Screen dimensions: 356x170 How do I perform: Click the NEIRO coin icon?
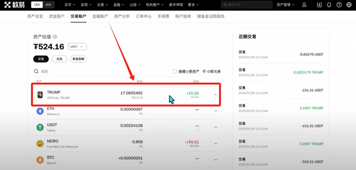[x=40, y=144]
